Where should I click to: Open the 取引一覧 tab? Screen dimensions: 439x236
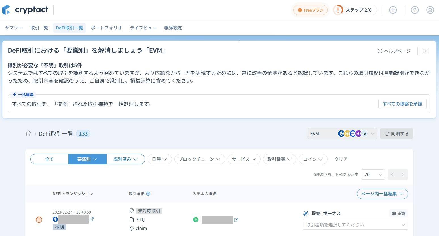click(39, 28)
